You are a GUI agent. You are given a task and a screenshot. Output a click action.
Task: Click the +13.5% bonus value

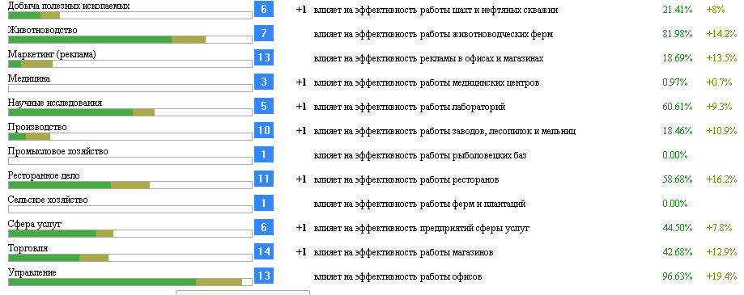point(721,58)
